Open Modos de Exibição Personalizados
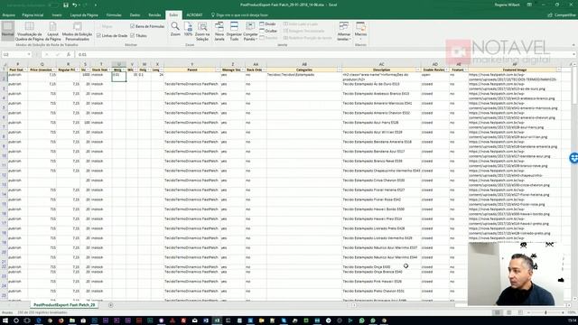This screenshot has height=325, width=578. coord(77,32)
